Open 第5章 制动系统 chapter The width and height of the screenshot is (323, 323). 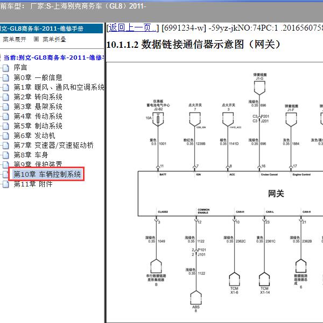click(x=38, y=126)
